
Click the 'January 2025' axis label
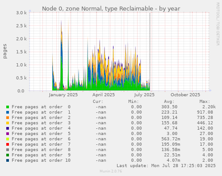[63, 95]
